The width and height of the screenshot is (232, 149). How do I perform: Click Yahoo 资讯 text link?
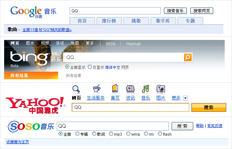coord(130,98)
